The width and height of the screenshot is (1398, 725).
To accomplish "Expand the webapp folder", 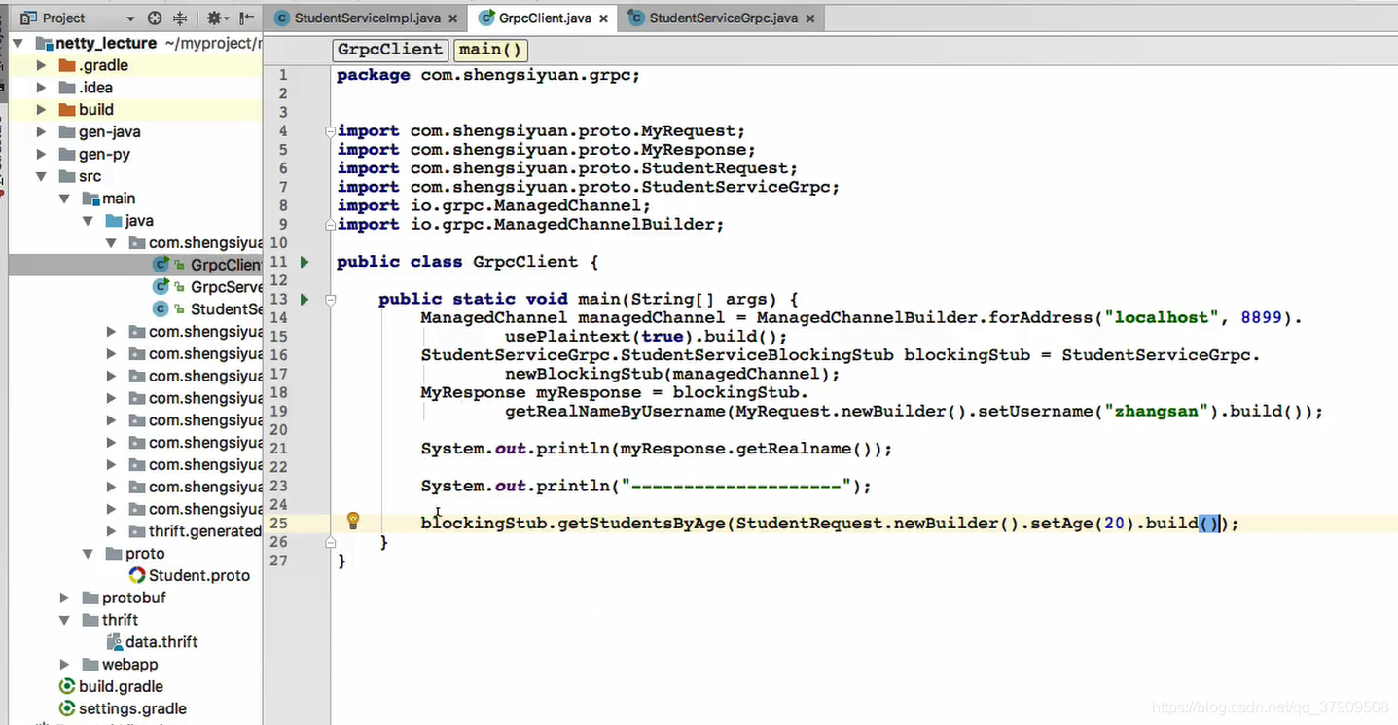I will pos(64,665).
